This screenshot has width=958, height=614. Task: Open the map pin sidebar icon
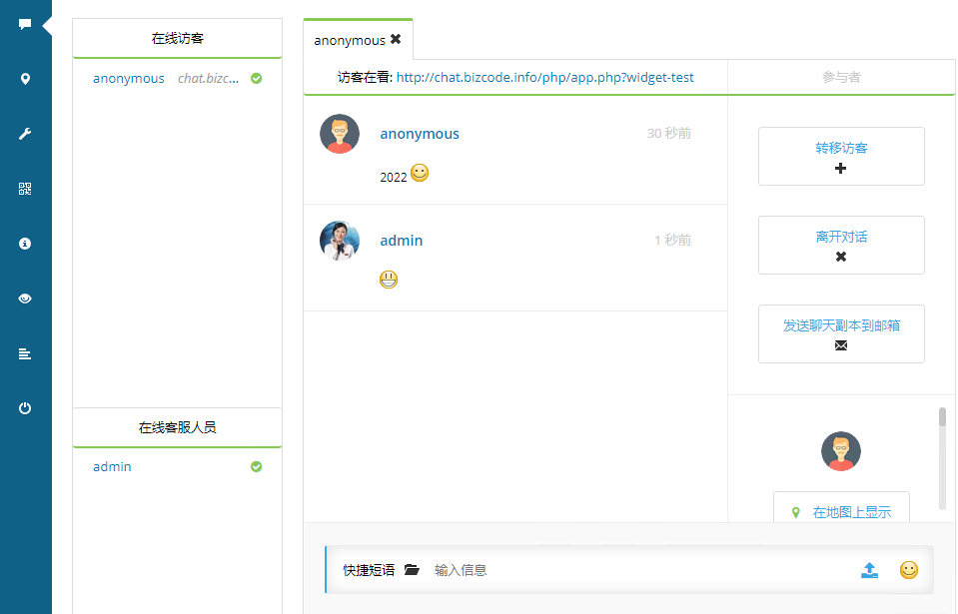[x=25, y=79]
